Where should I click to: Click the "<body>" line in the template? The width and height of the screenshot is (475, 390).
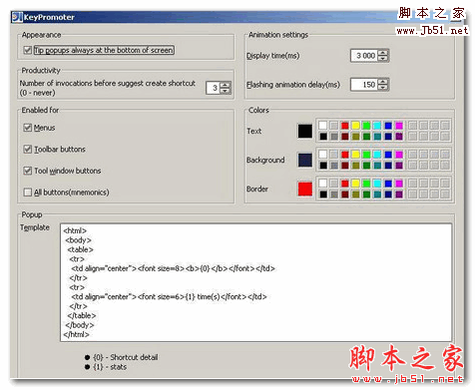click(x=79, y=240)
